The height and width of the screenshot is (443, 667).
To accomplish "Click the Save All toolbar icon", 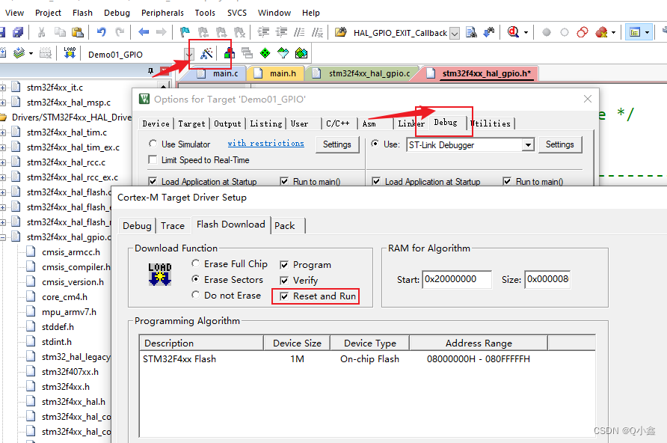I will 18,32.
